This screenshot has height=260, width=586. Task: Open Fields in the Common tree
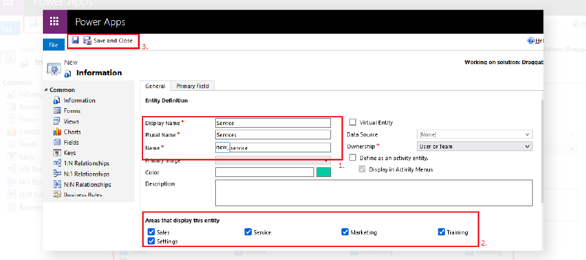71,142
